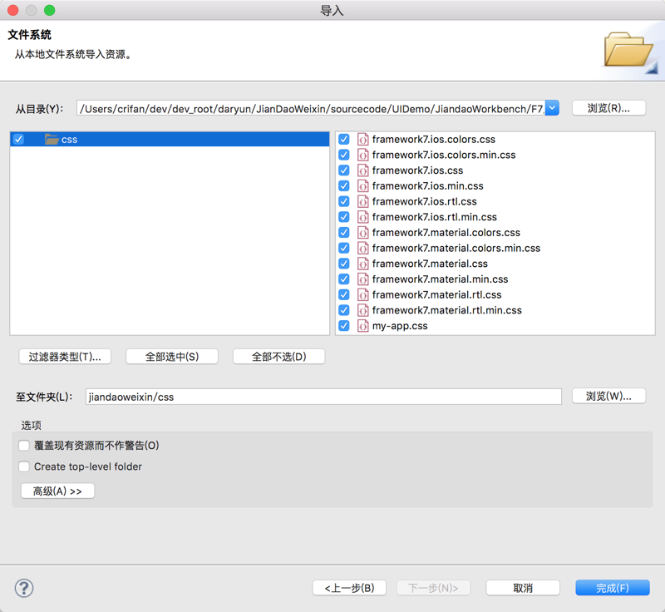Image resolution: width=665 pixels, height=612 pixels.
Task: Select file name framework7.material.colors.css
Action: (446, 233)
